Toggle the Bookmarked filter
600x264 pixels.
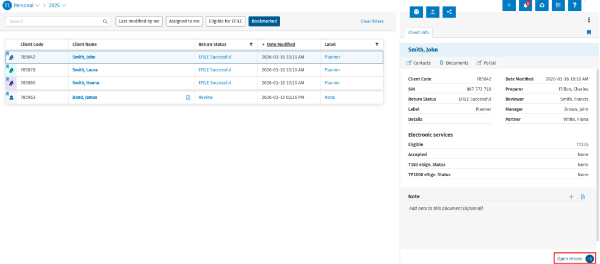(x=264, y=21)
